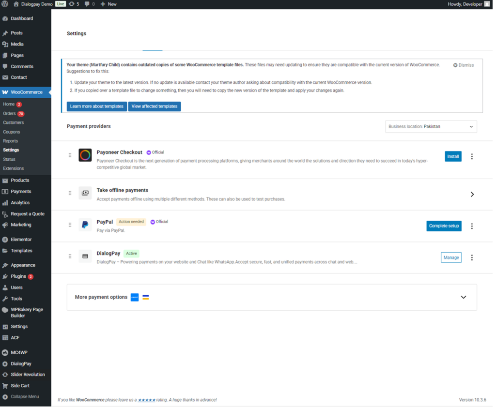Open Products in the sidebar menu
Image resolution: width=496 pixels, height=408 pixels.
[x=20, y=180]
